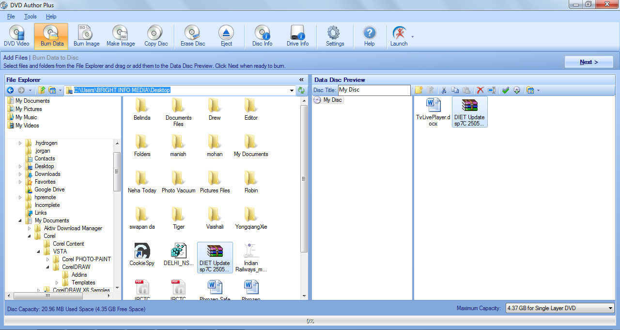Expand the Downloads tree node

click(x=20, y=174)
